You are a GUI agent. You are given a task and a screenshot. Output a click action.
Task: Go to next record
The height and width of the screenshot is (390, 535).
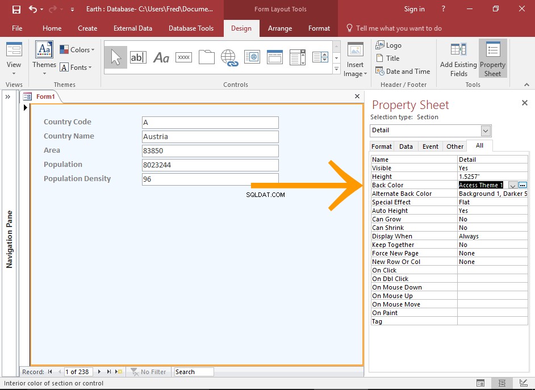click(99, 372)
